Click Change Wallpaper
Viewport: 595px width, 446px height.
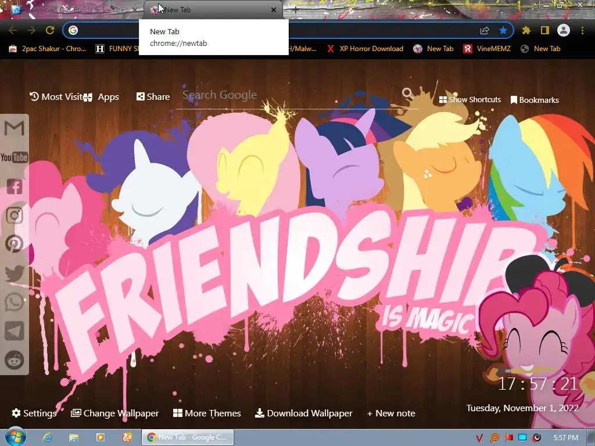115,413
